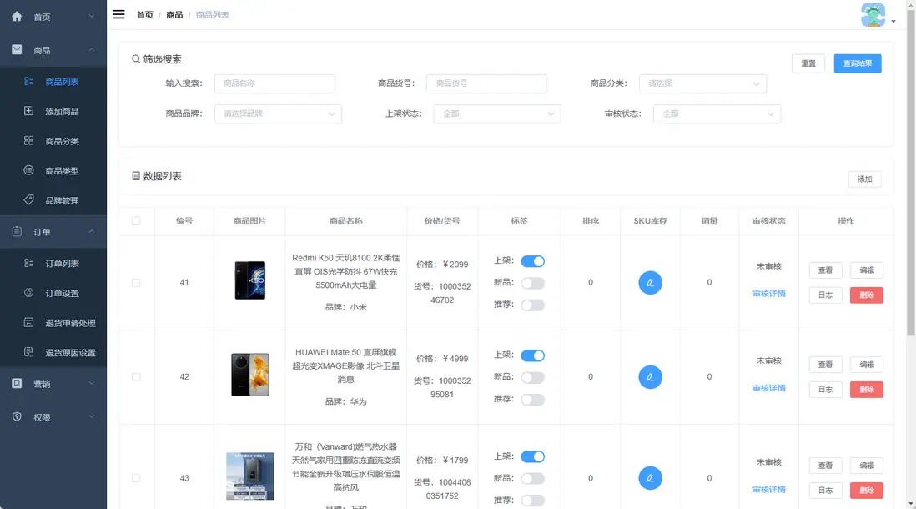The width and height of the screenshot is (916, 509).
Task: Click the 营销 sidebar icon
Action: [17, 383]
